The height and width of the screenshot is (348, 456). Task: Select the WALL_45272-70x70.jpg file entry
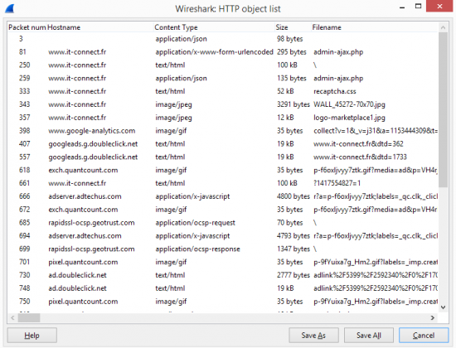point(349,104)
